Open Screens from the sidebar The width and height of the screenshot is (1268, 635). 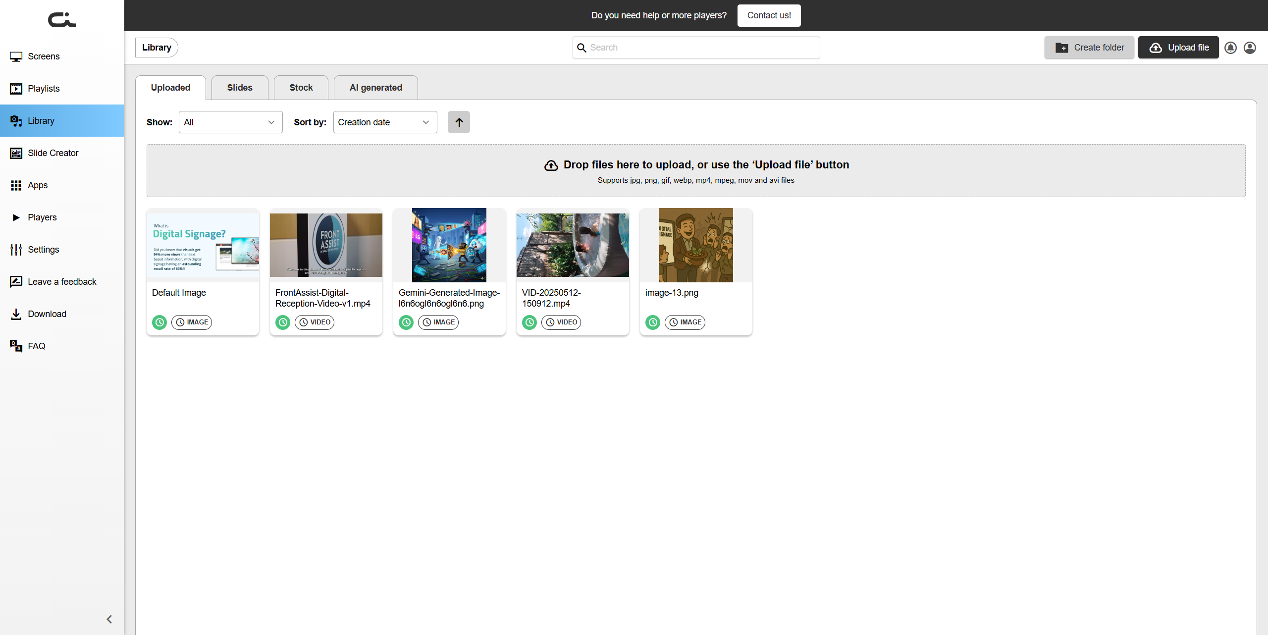[x=44, y=56]
